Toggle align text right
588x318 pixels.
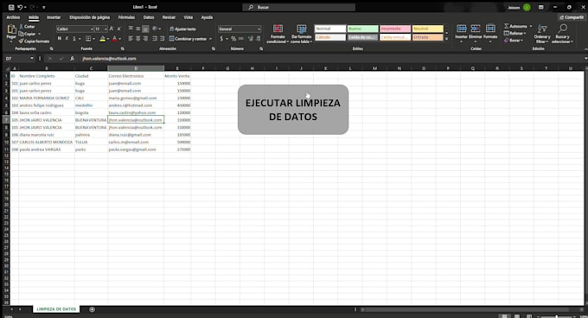(x=145, y=39)
